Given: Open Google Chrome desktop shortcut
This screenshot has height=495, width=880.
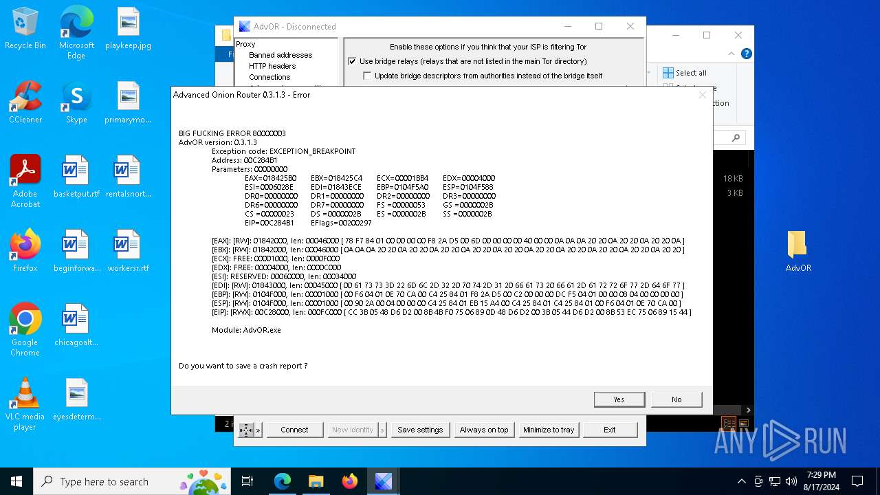Looking at the screenshot, I should click(25, 329).
